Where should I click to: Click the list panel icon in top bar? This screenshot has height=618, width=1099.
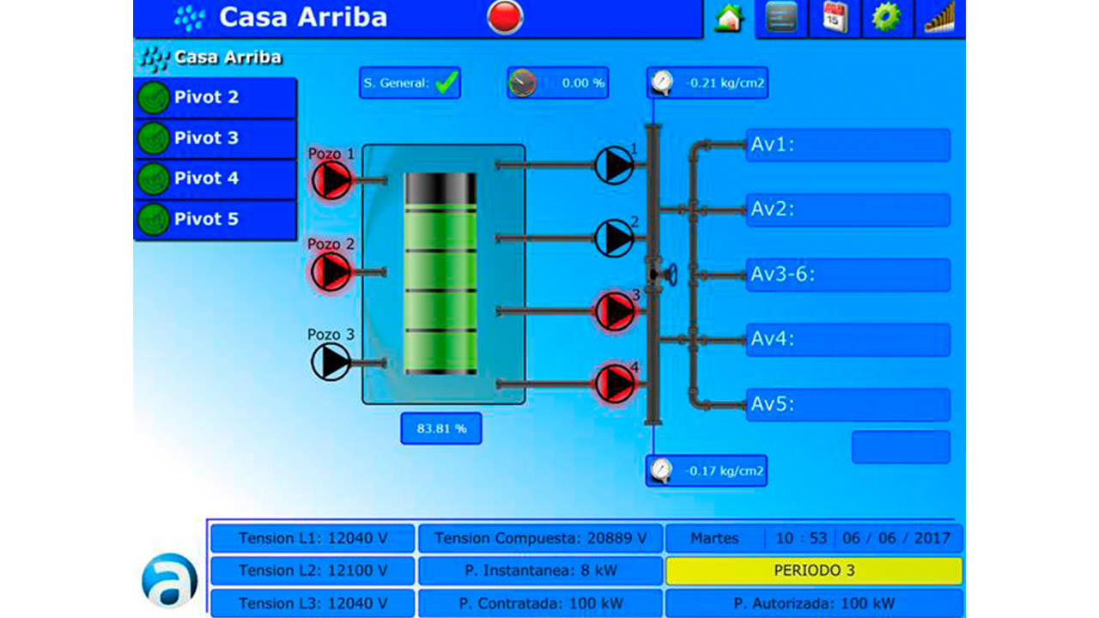(x=781, y=19)
